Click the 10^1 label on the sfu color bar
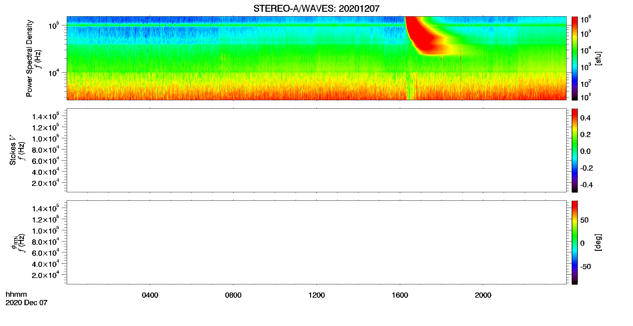The image size is (633, 326). coord(586,97)
